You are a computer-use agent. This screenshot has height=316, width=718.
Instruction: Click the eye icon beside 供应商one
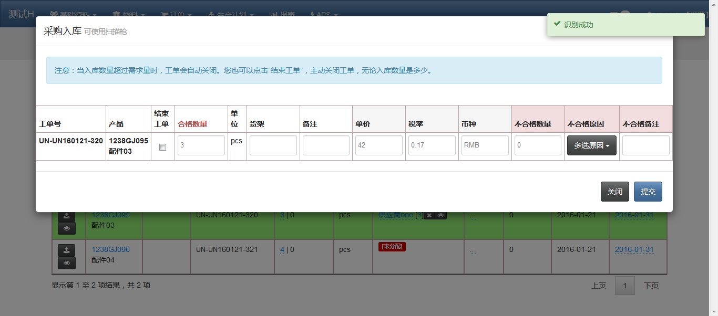(441, 215)
